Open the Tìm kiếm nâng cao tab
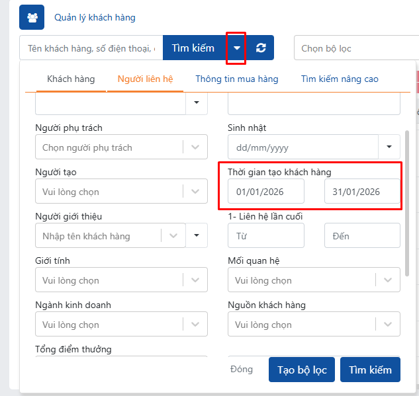This screenshot has width=419, height=396. click(x=340, y=79)
